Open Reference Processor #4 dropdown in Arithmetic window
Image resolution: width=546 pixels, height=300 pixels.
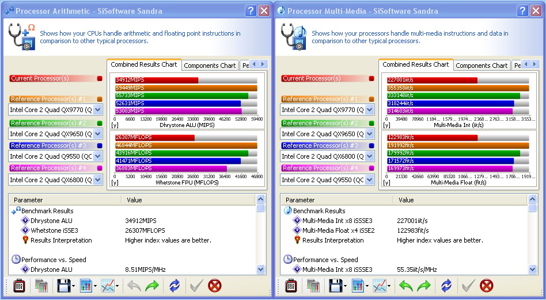tap(98, 180)
